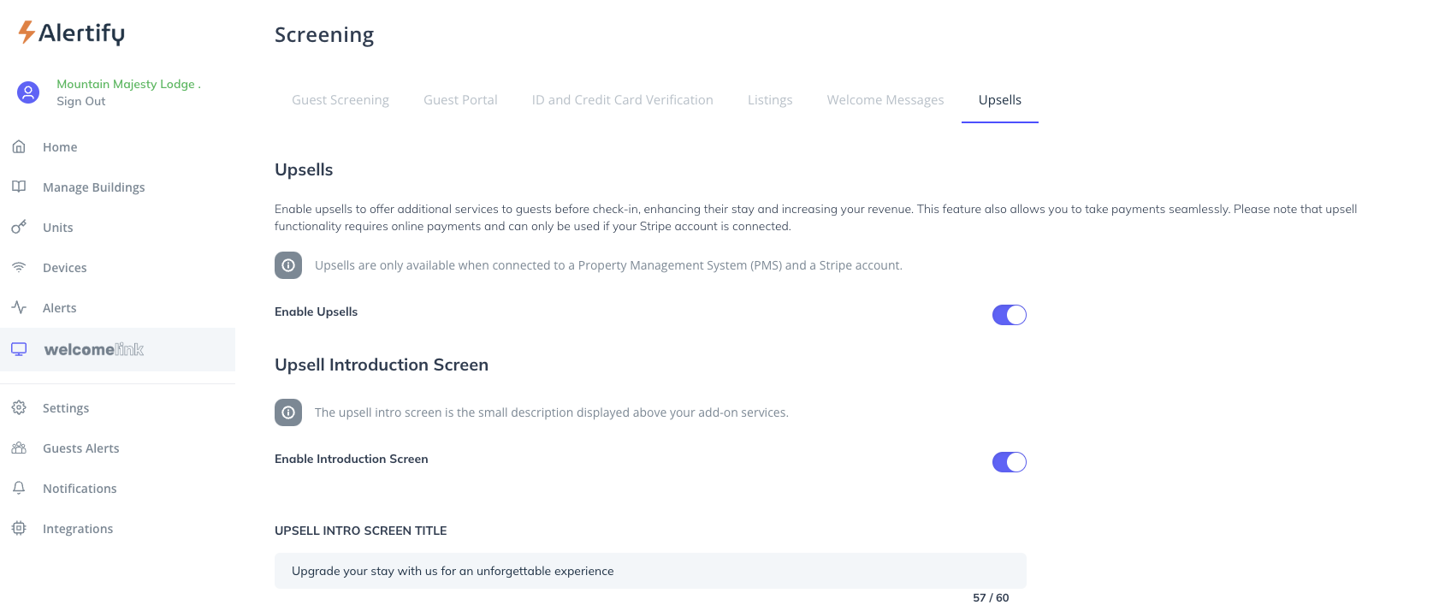The height and width of the screenshot is (611, 1433).
Task: Click the Settings gear icon
Action: coord(19,407)
